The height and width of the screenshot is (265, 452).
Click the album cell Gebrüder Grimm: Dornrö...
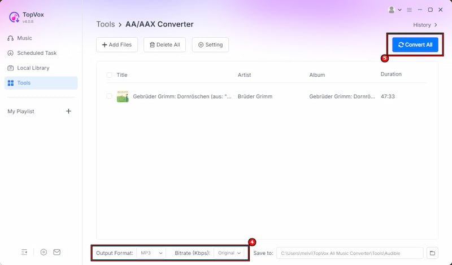coord(342,96)
